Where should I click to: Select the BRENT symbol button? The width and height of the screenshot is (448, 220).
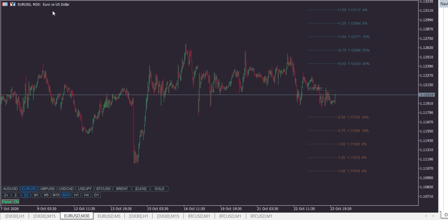click(122, 189)
